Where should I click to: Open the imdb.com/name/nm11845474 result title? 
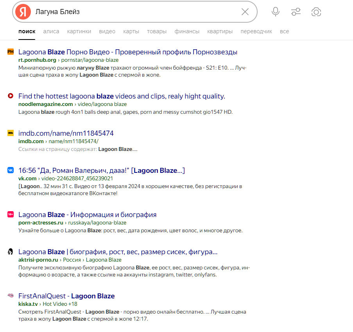point(66,133)
